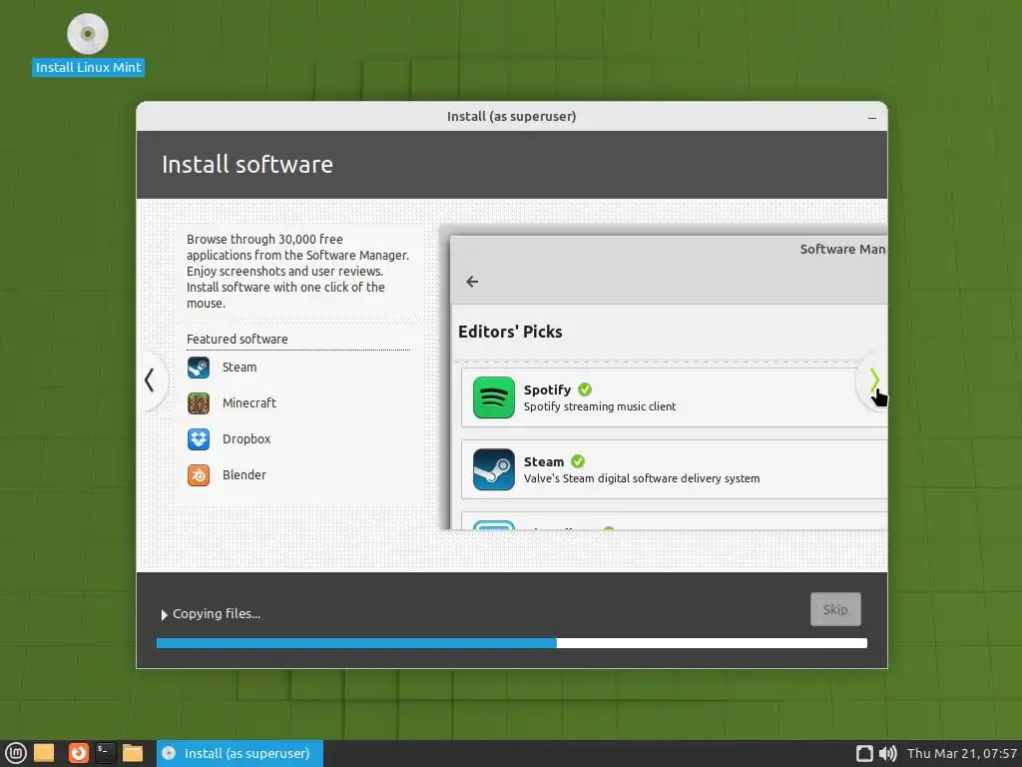Viewport: 1022px width, 767px height.
Task: Open the Terminal from the taskbar
Action: (x=106, y=753)
